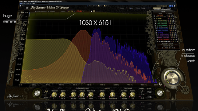The image size is (198, 111).
Task: Click the Load preset folder icon
Action: (99, 6)
